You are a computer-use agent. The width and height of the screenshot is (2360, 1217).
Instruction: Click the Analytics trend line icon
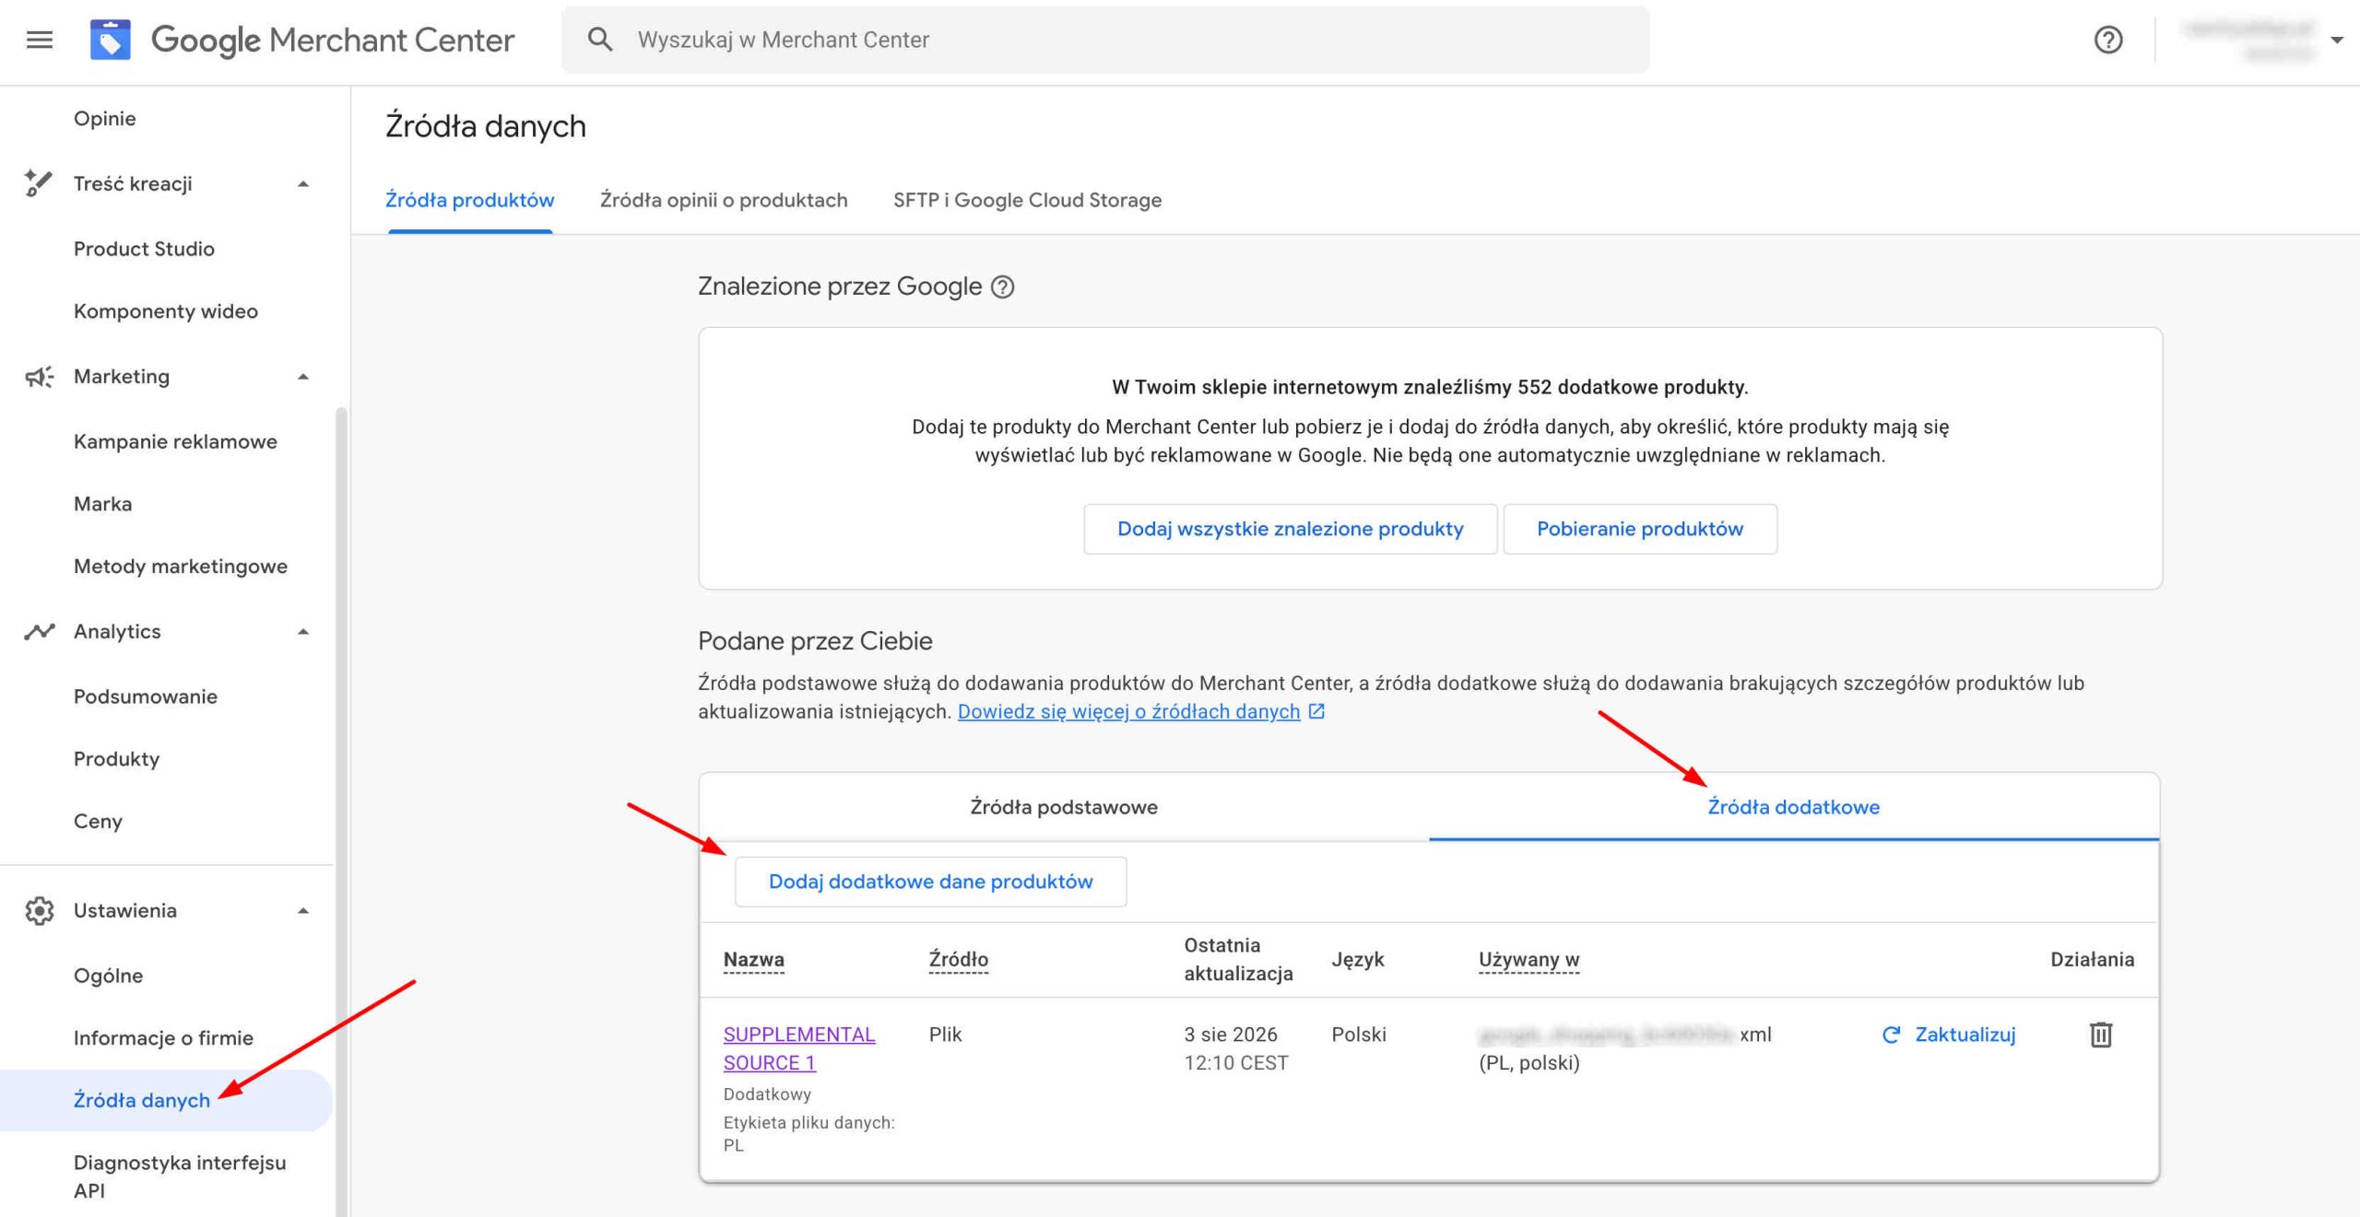(39, 631)
